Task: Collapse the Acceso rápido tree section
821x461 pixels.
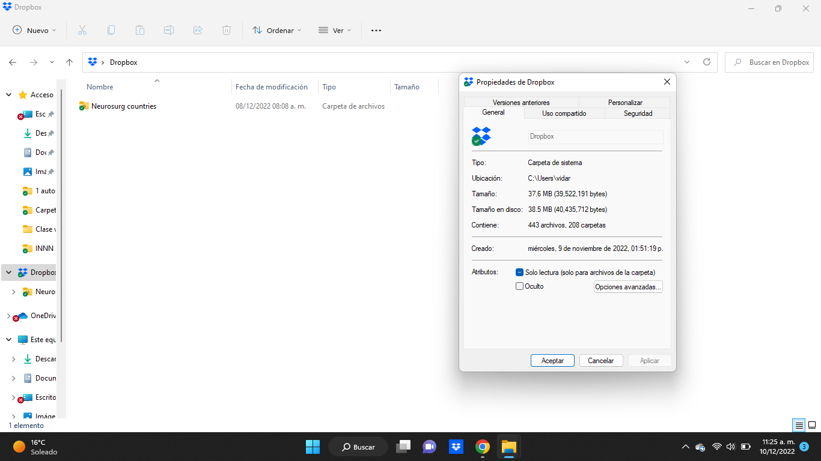Action: click(x=8, y=95)
